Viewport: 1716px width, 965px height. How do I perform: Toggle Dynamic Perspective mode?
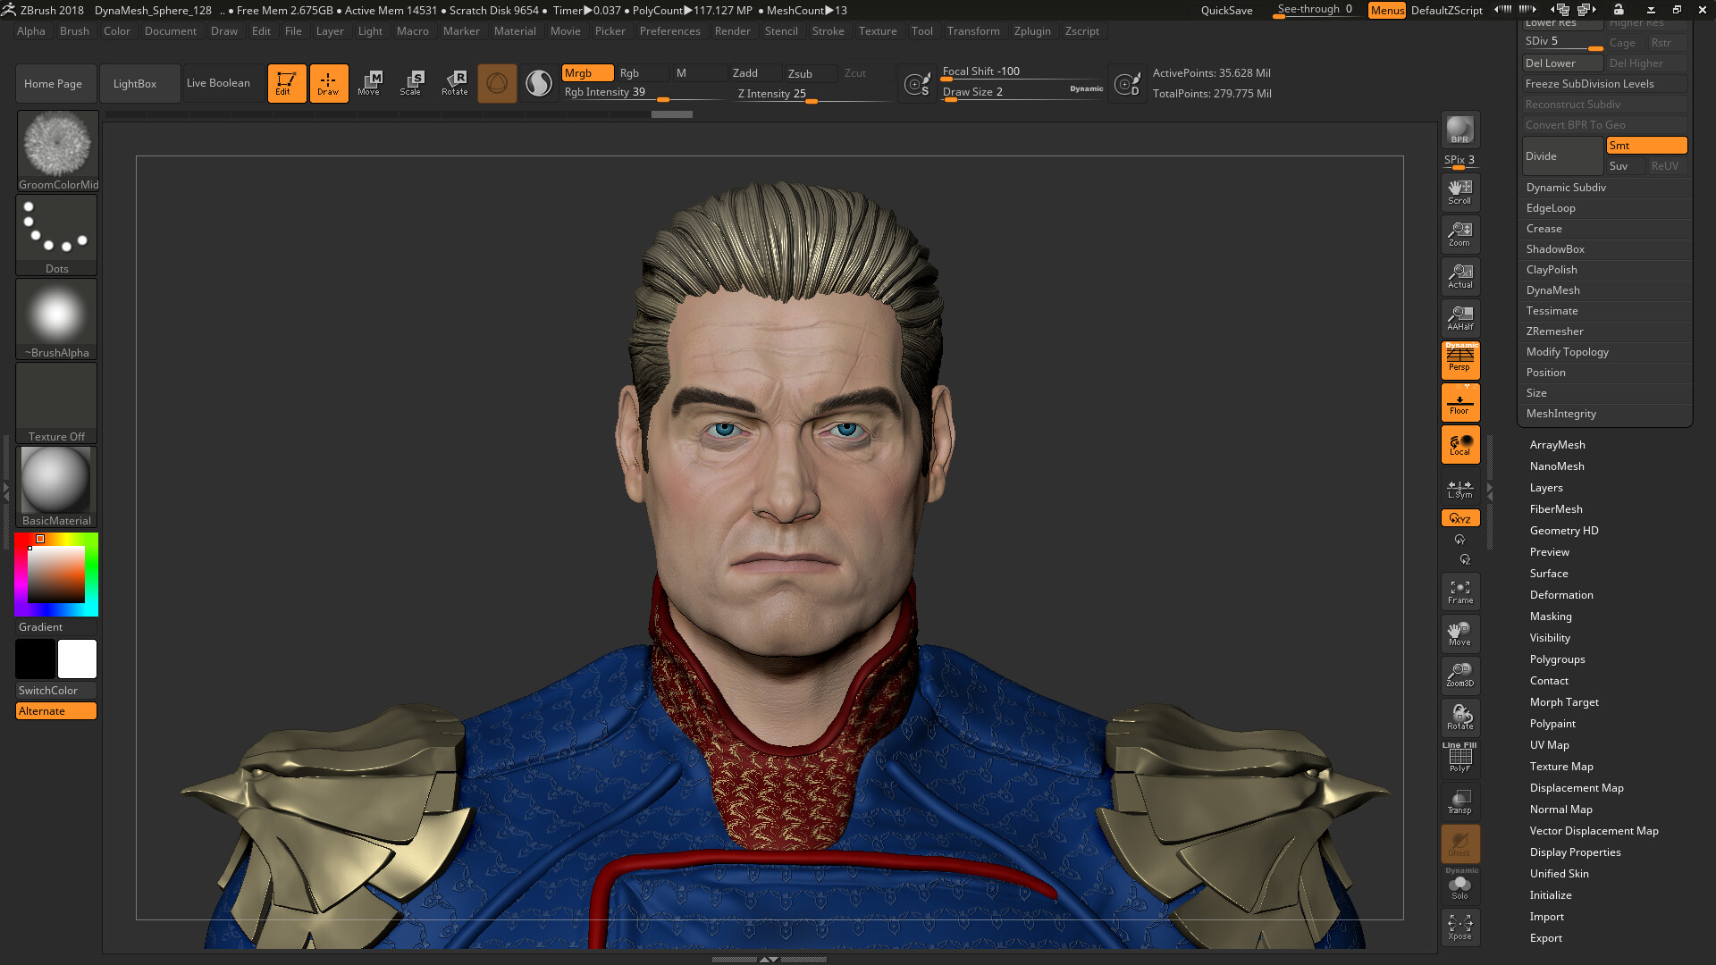point(1459,360)
